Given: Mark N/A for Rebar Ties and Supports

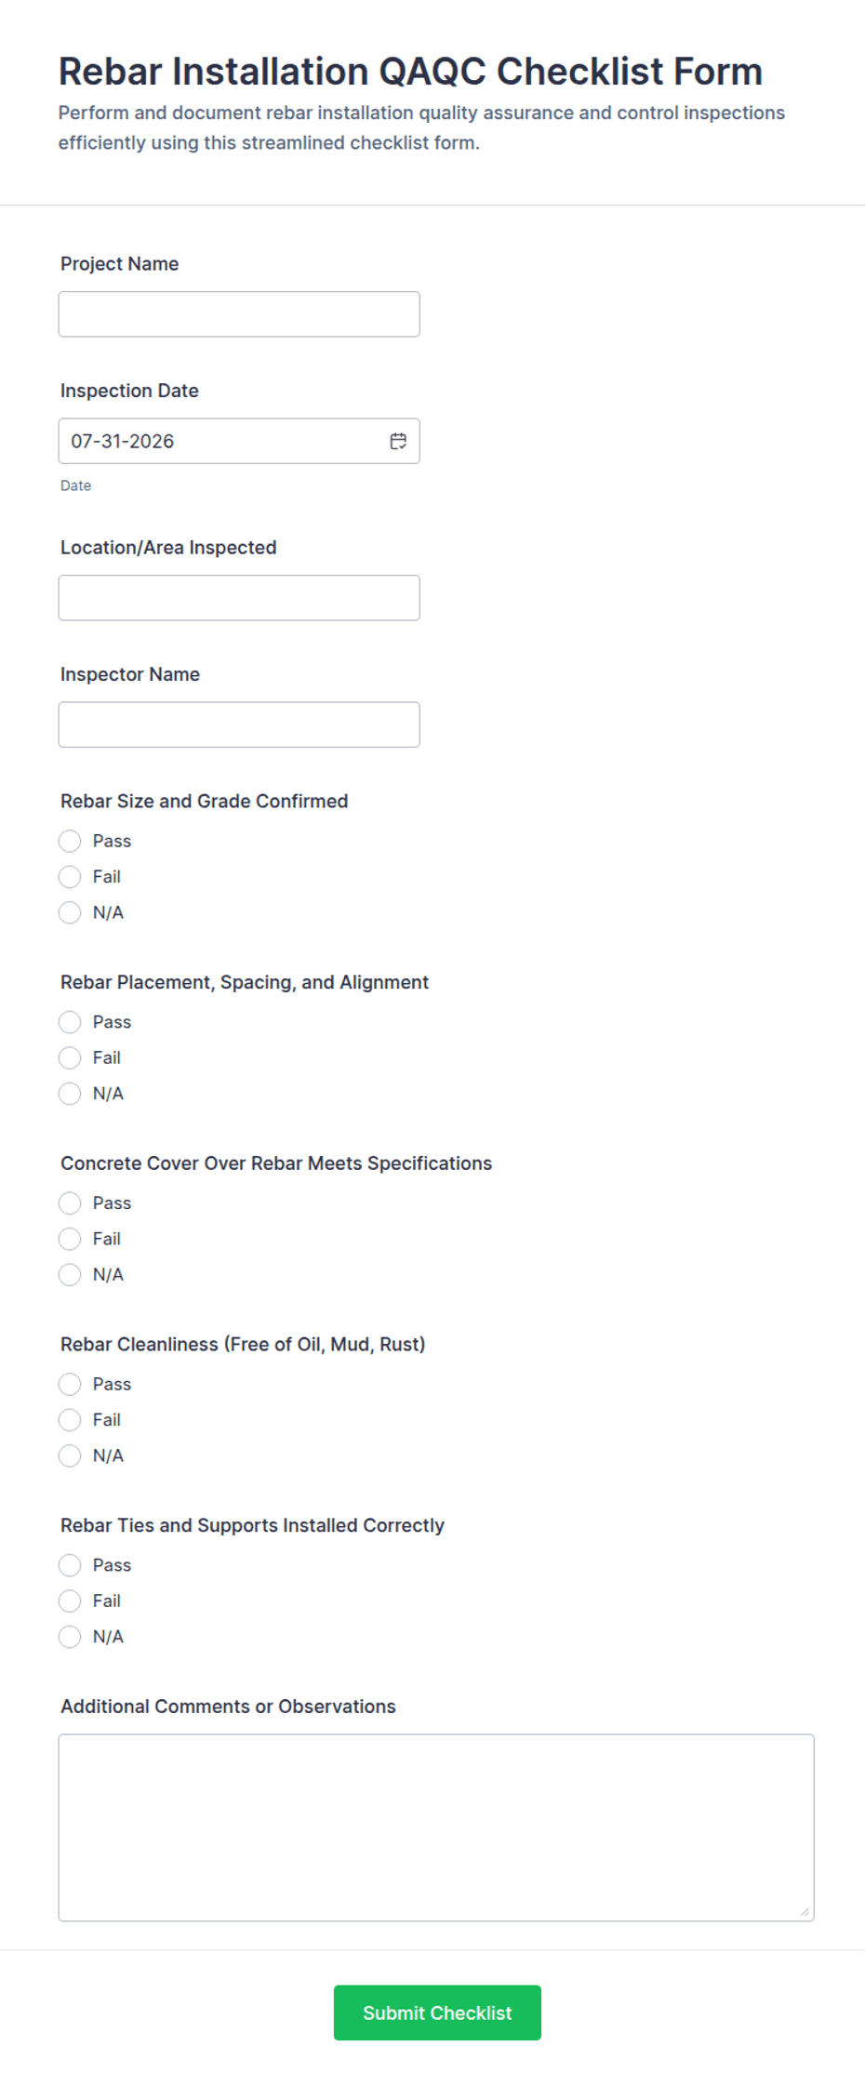Looking at the screenshot, I should (x=70, y=1637).
